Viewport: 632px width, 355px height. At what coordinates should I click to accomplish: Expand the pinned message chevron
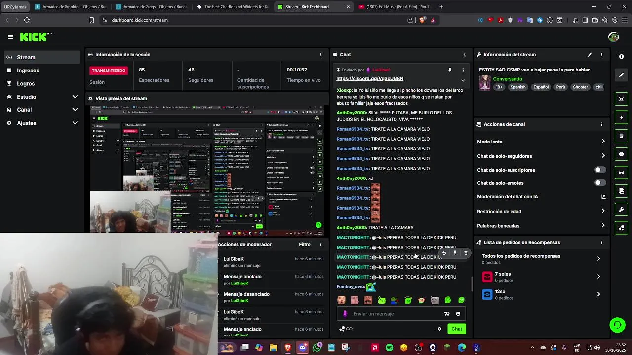click(x=463, y=80)
